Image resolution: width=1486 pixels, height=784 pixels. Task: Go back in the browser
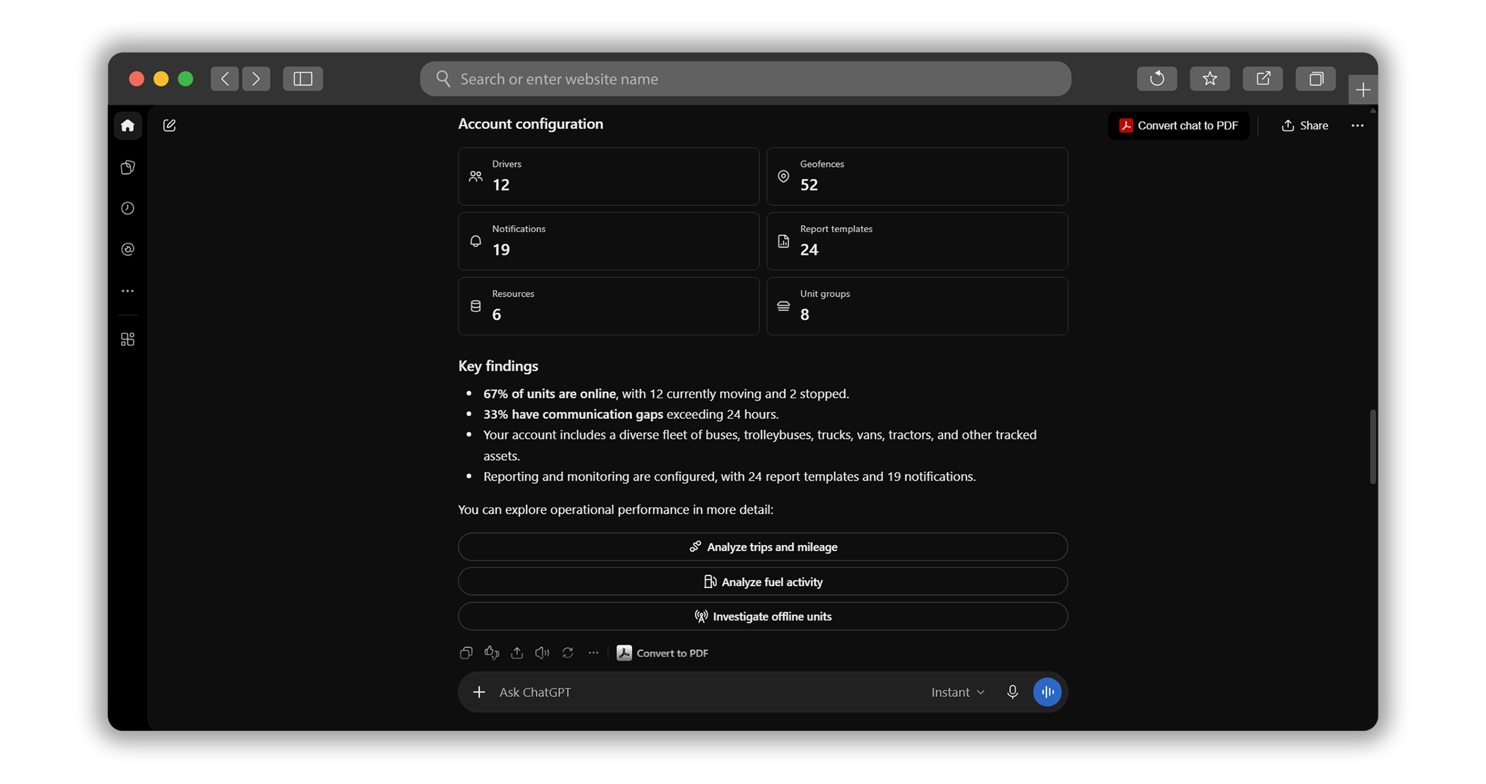click(x=224, y=79)
